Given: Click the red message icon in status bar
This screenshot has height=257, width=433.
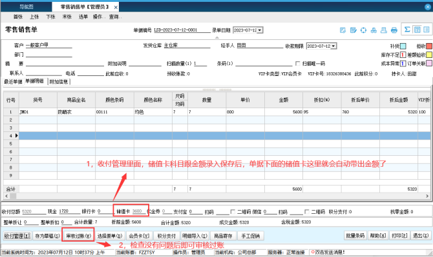Looking at the screenshot, I should tap(313, 252).
